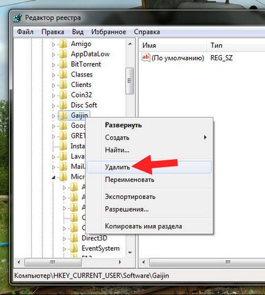
Task: Click the AppDataLow folder icon
Action: tap(63, 54)
